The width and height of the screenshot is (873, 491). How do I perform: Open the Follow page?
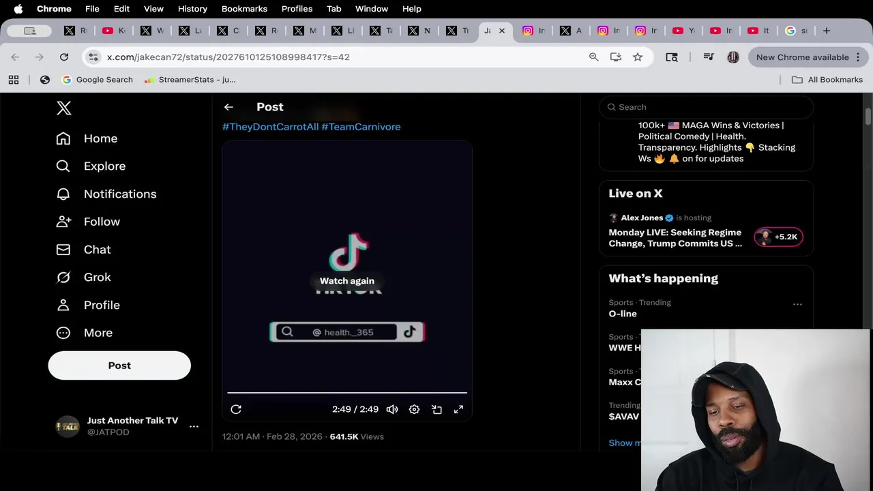(x=88, y=222)
